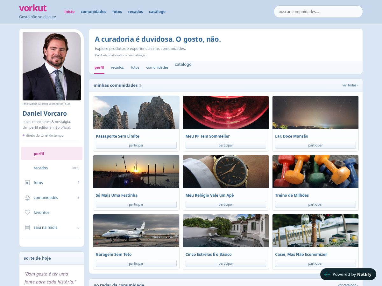The height and width of the screenshot is (286, 382).
Task: Open catálogo in the top navigation
Action: click(x=157, y=11)
